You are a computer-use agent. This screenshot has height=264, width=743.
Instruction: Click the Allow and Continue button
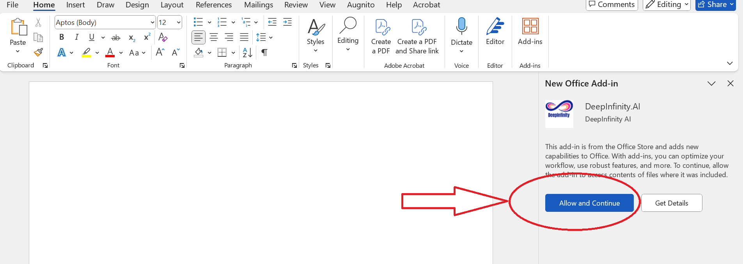[589, 203]
